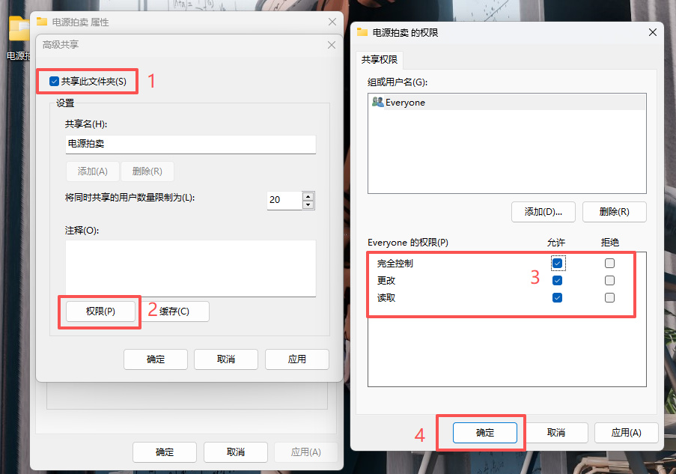The width and height of the screenshot is (676, 474).
Task: Click 应用 in the 高级共享 dialog
Action: point(297,359)
